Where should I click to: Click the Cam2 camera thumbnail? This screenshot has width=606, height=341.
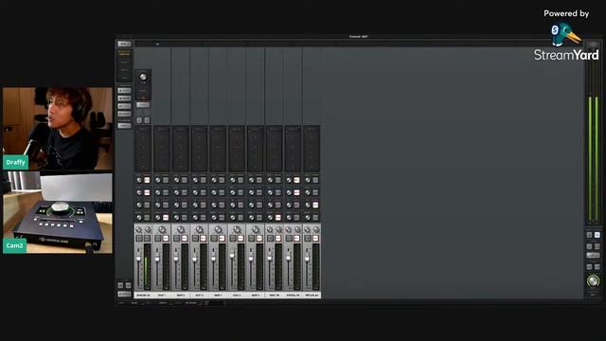(x=58, y=212)
